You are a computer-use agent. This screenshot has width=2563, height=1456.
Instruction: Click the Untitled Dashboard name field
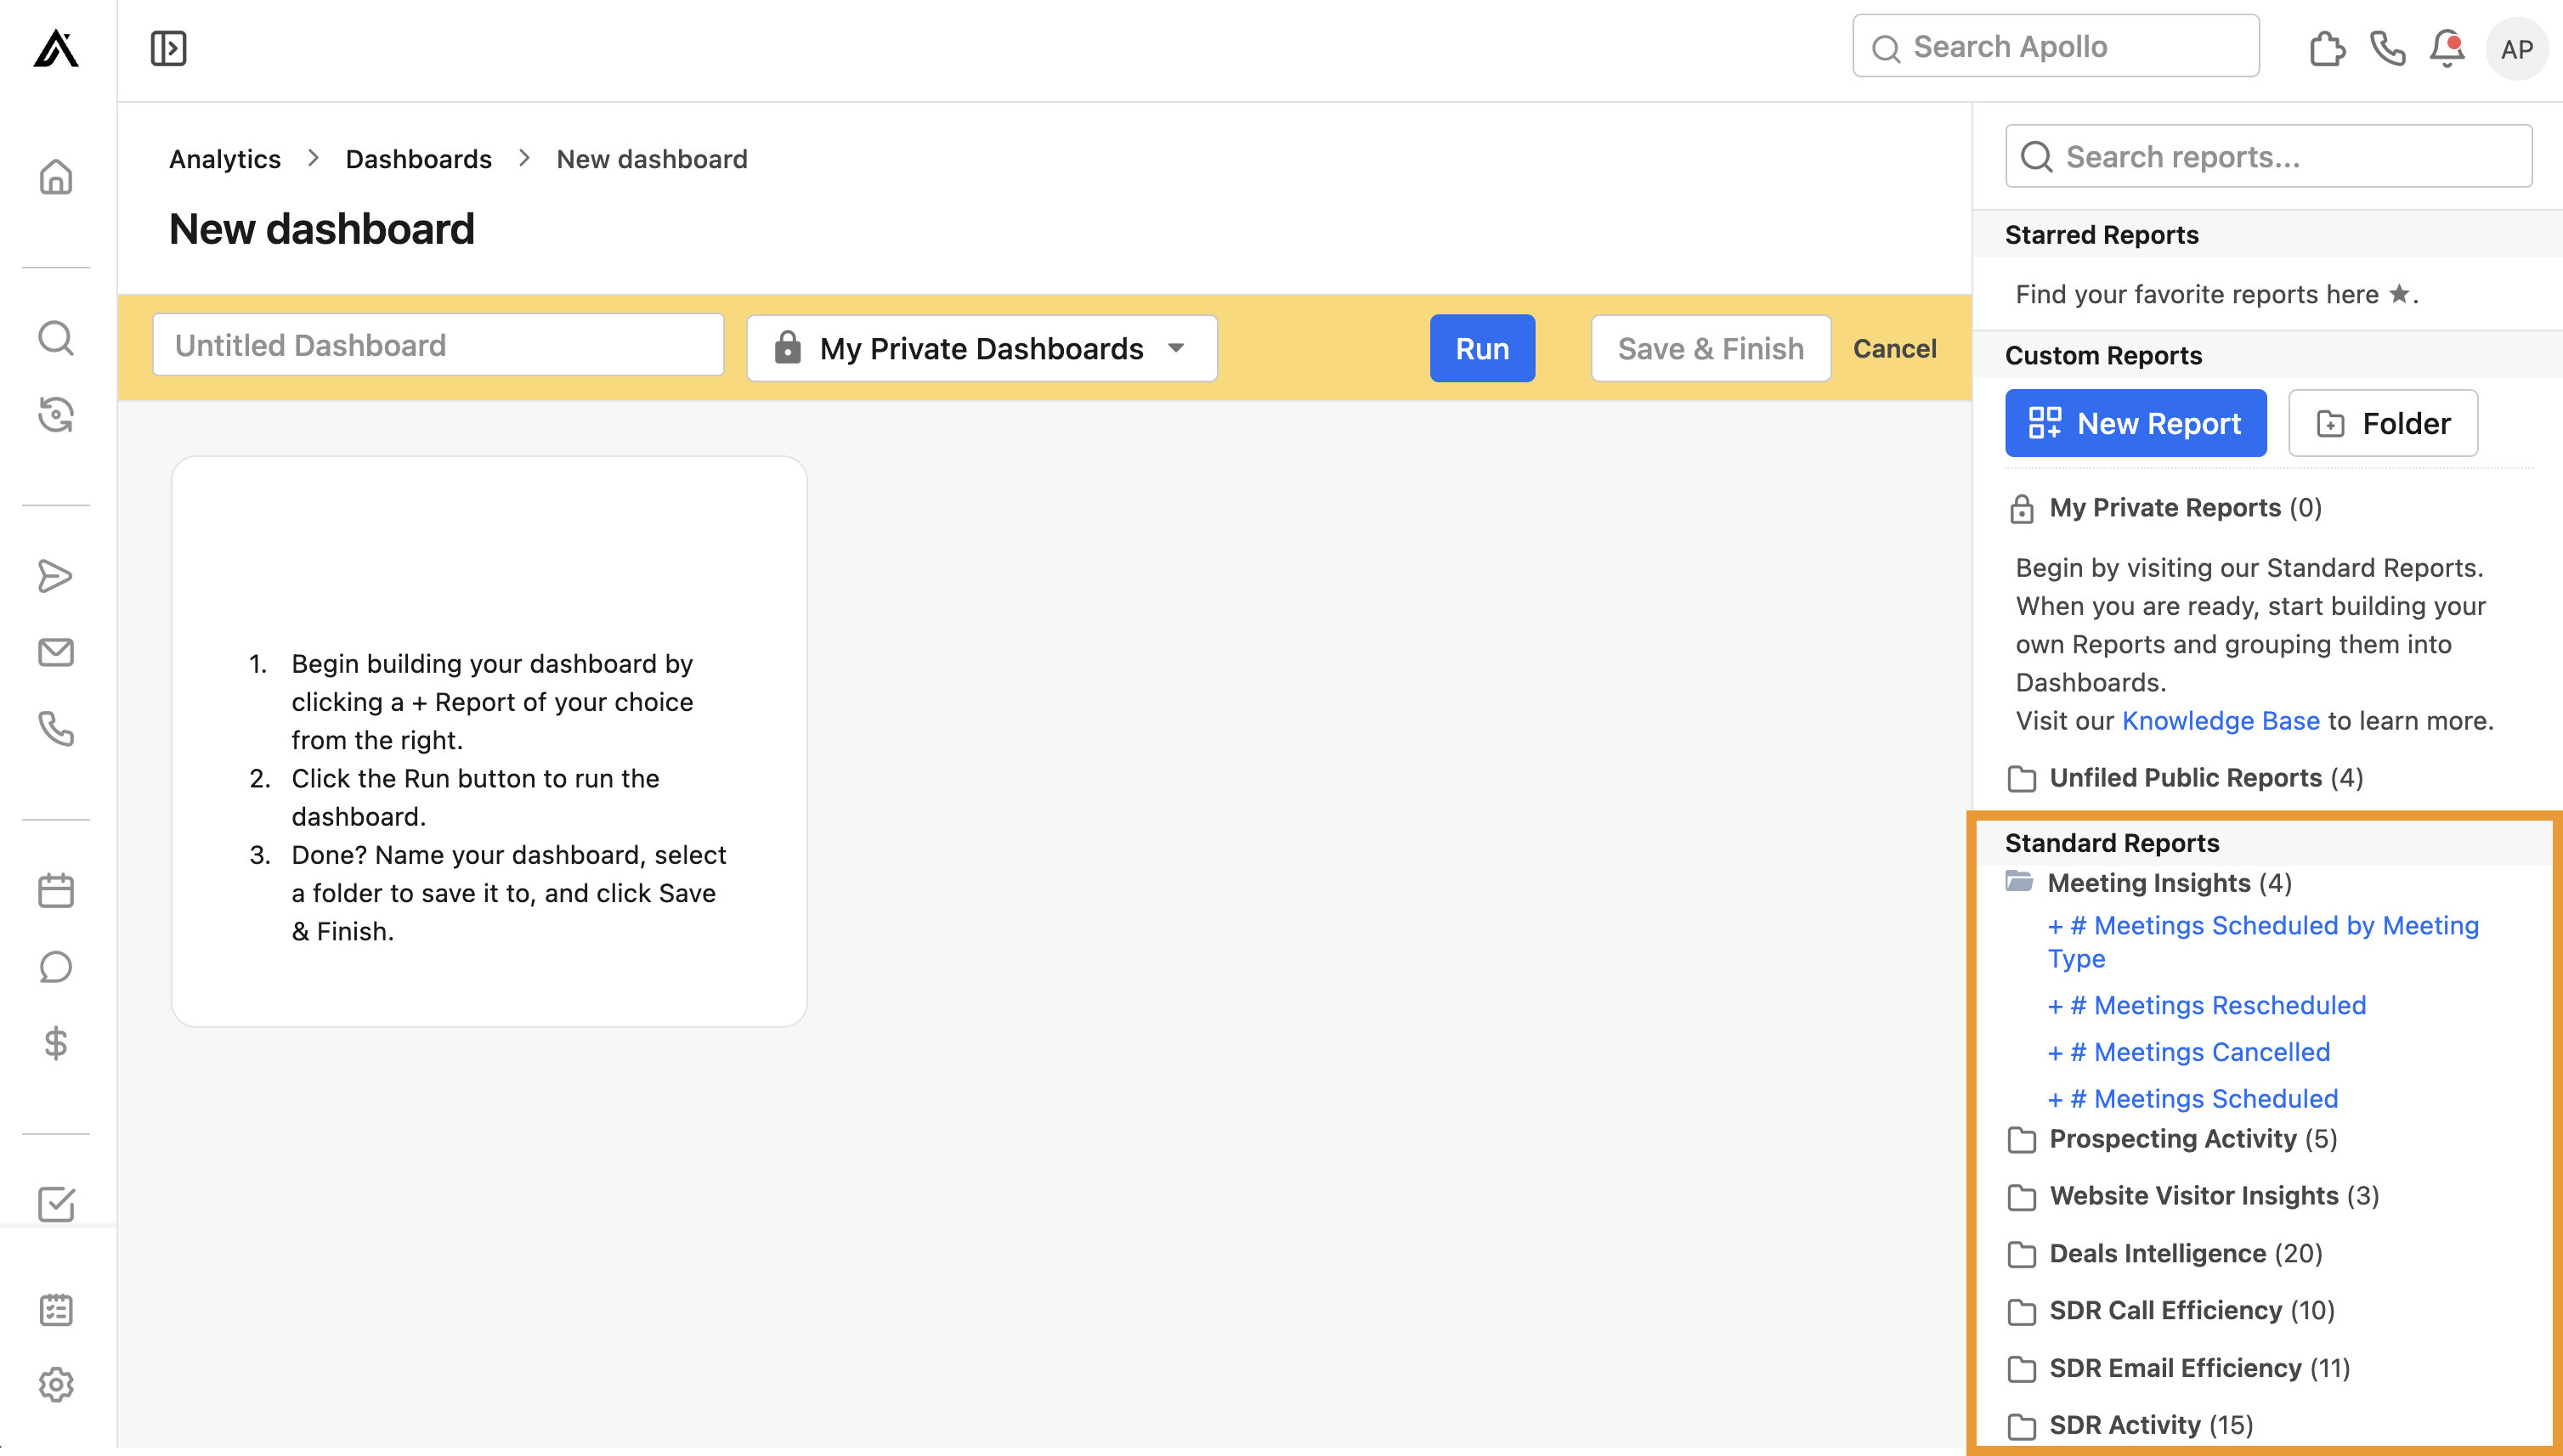(x=438, y=345)
